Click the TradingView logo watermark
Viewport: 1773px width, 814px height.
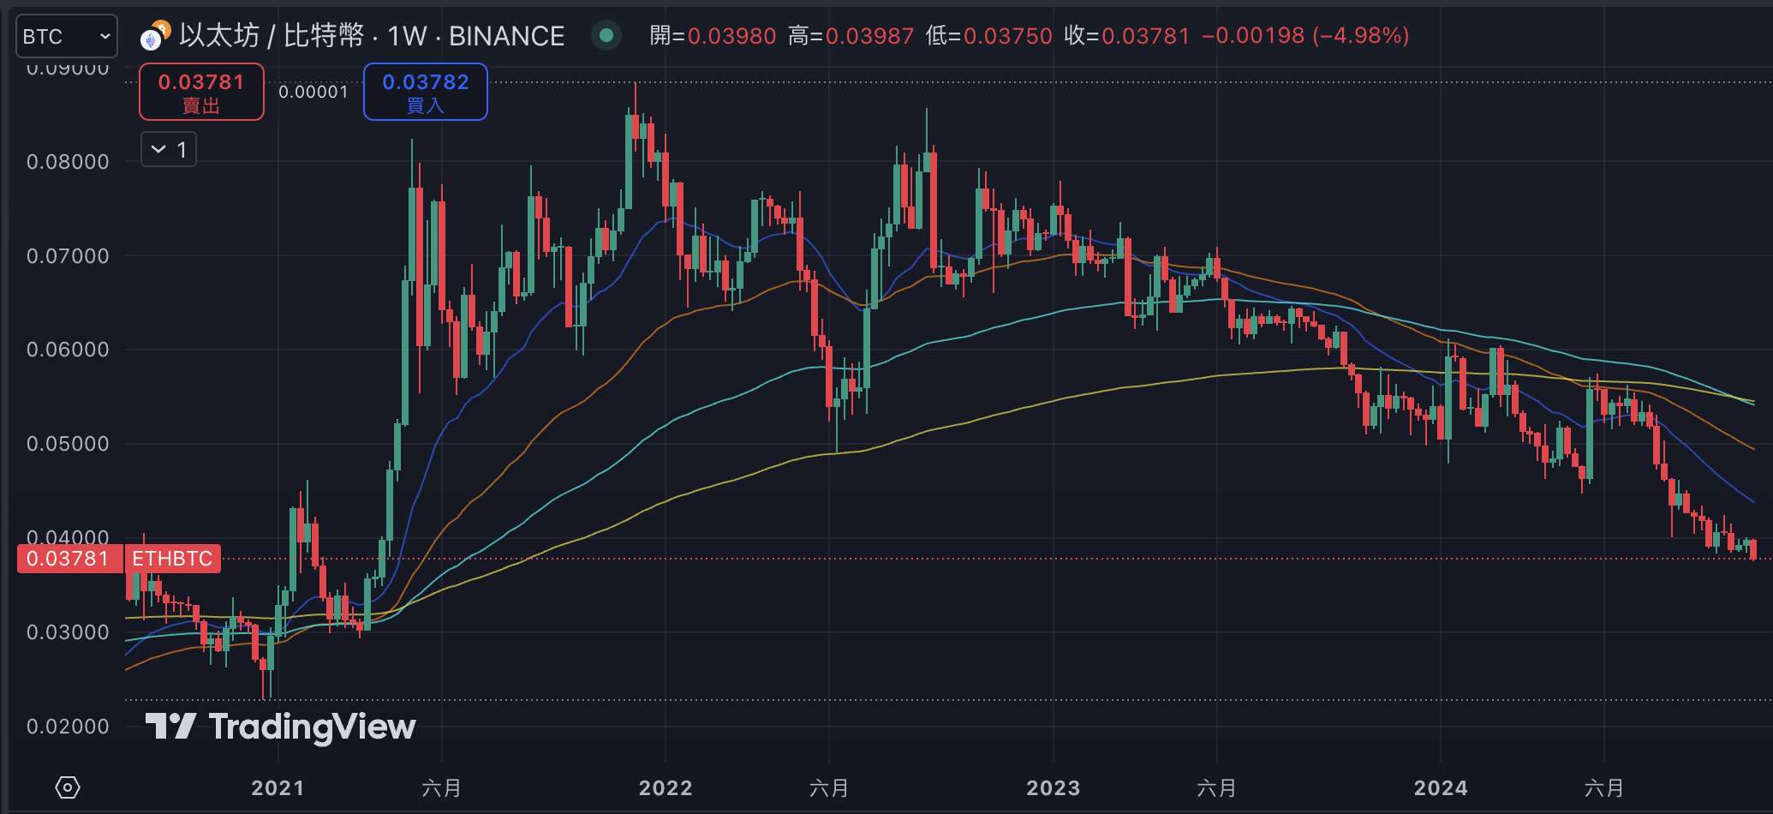pos(280,727)
